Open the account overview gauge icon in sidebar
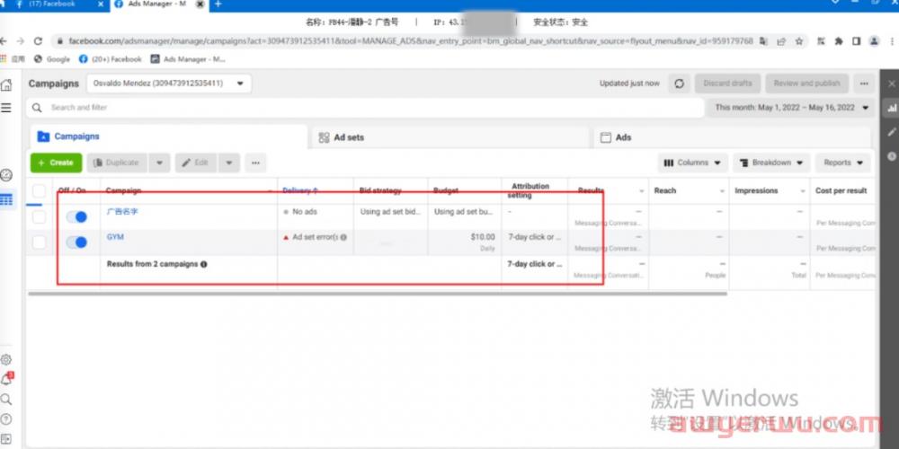Viewport: 899px width, 449px height. point(6,175)
